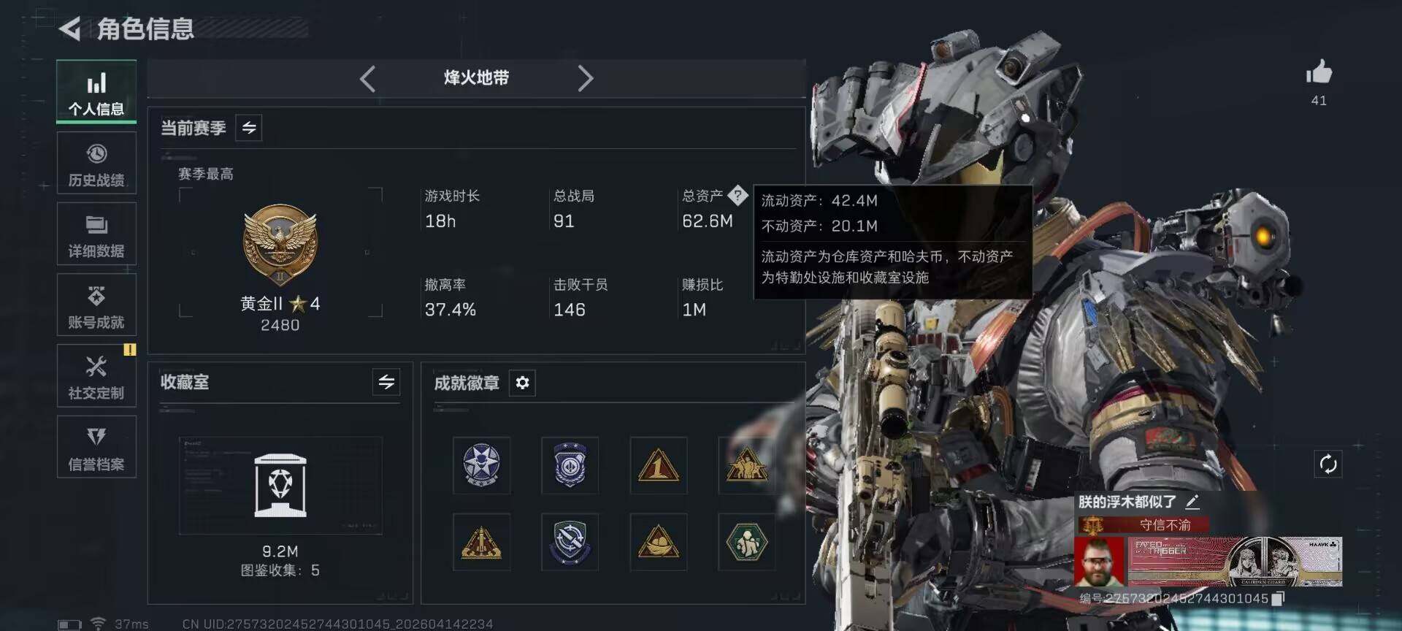Select the star emblem achievement badge
This screenshot has height=631, width=1402.
click(482, 465)
